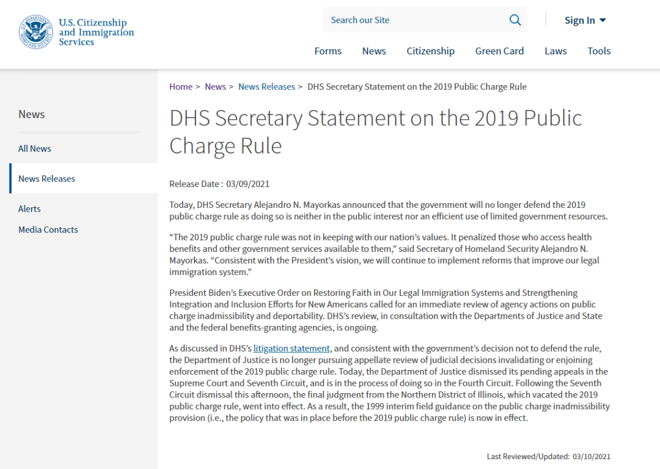Screen dimensions: 660x469
Task: Open the Forms menu
Action: coord(328,51)
